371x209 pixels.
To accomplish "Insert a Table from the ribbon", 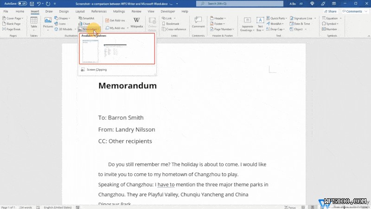I will [x=34, y=22].
